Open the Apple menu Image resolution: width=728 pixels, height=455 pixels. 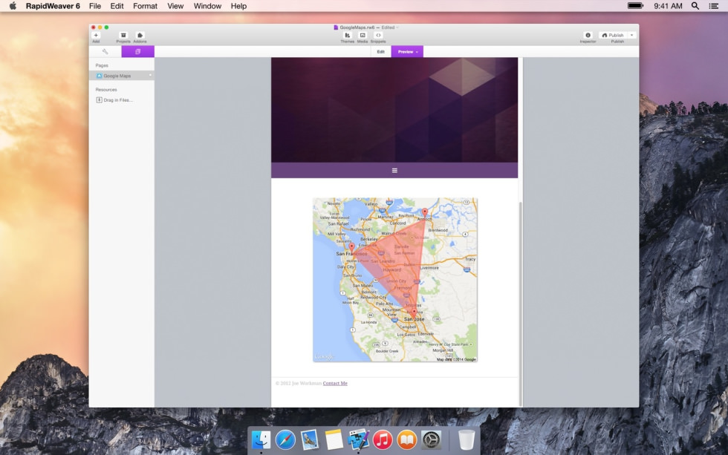[x=13, y=6]
